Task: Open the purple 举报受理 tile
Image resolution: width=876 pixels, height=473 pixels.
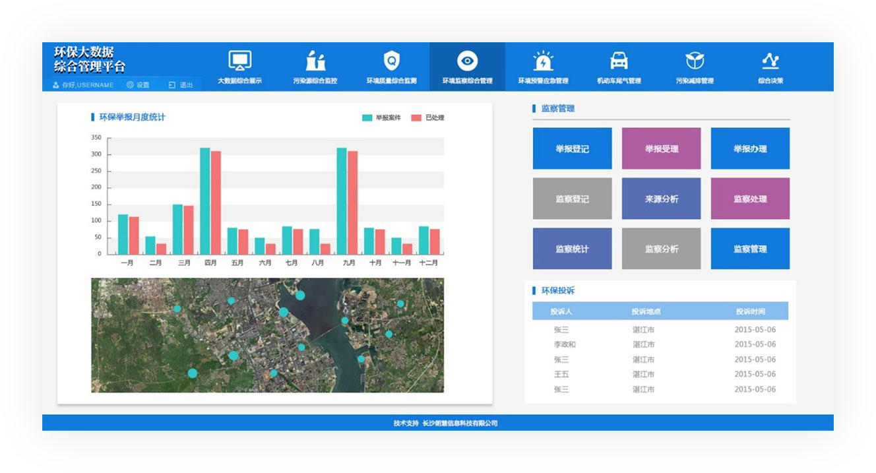Action: (x=661, y=148)
